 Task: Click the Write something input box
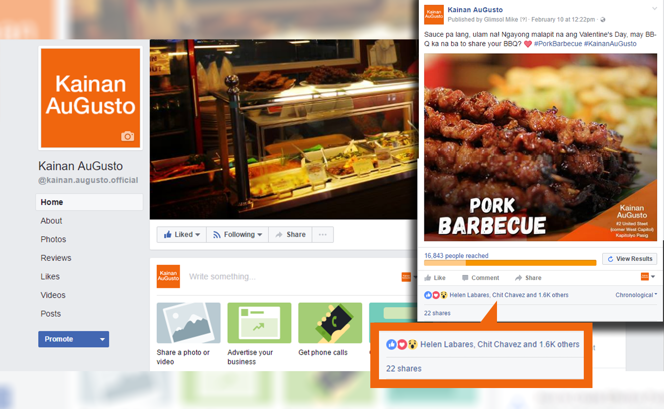(x=291, y=277)
